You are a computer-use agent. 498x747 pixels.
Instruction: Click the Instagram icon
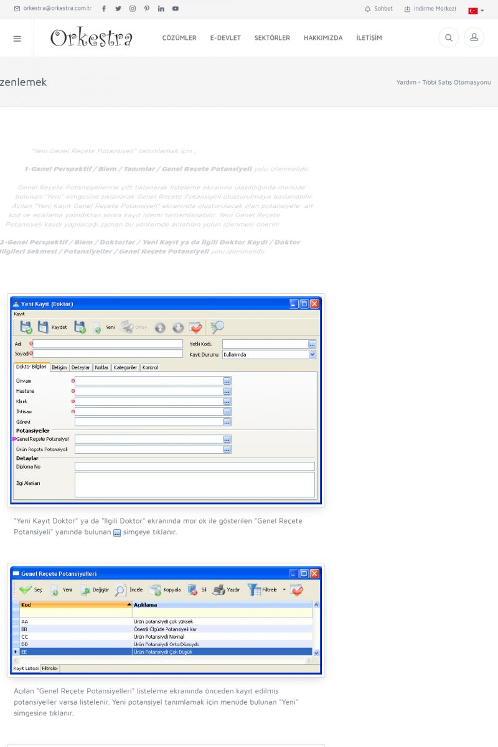(133, 9)
